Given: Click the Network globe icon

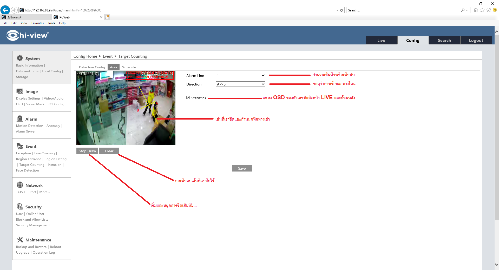Looking at the screenshot, I should coord(20,185).
